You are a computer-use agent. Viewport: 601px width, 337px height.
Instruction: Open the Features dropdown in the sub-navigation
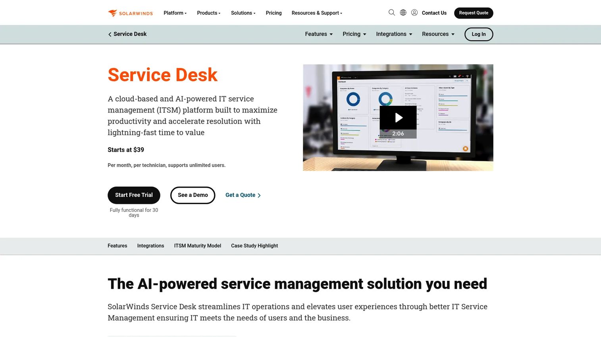(319, 34)
